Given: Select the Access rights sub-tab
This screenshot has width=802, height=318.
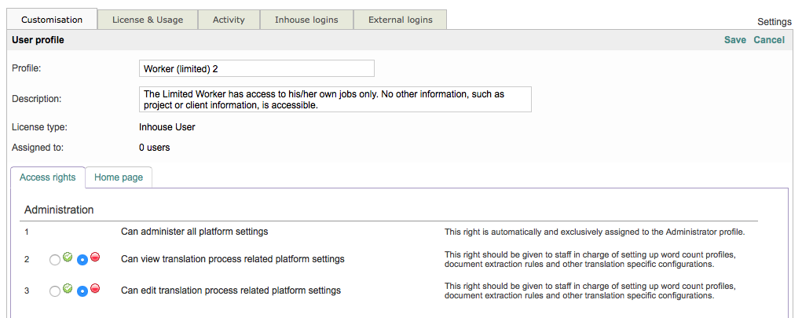Looking at the screenshot, I should tap(47, 177).
